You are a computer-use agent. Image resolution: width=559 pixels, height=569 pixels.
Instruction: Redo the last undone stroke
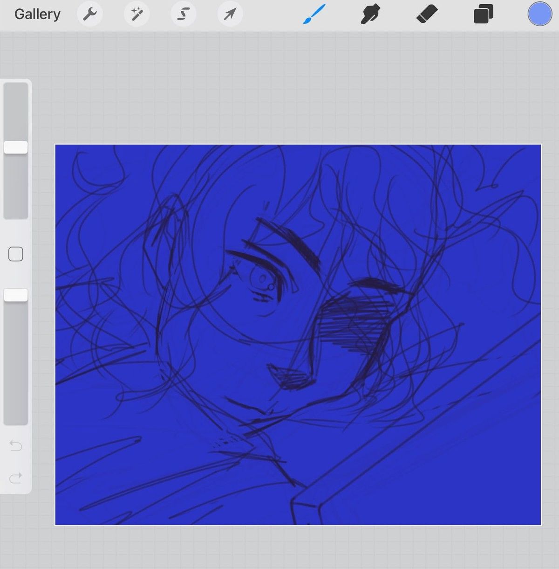pyautogui.click(x=16, y=478)
